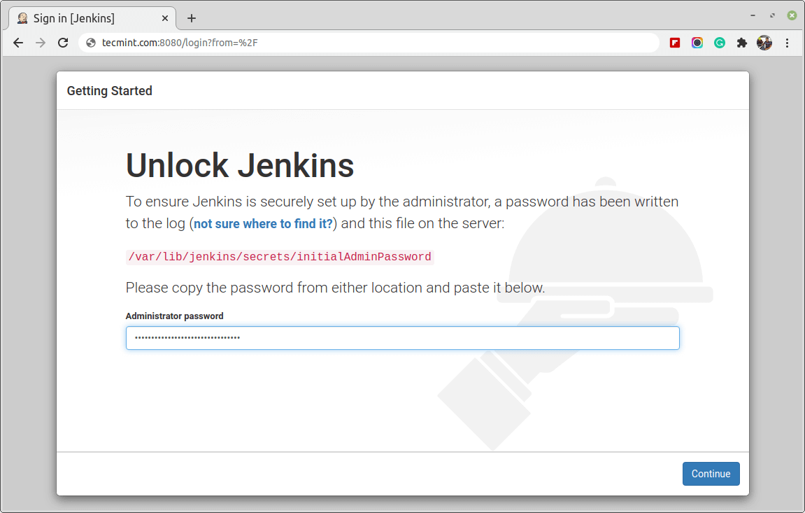
Task: Open the Chrome profile avatar
Action: pyautogui.click(x=764, y=43)
